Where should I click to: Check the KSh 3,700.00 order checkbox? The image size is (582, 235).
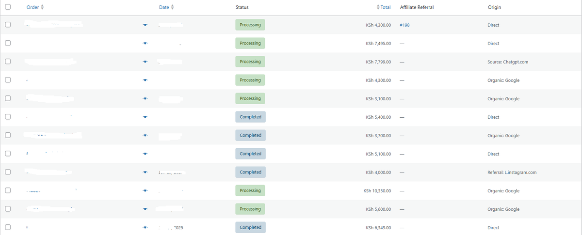tap(7, 135)
